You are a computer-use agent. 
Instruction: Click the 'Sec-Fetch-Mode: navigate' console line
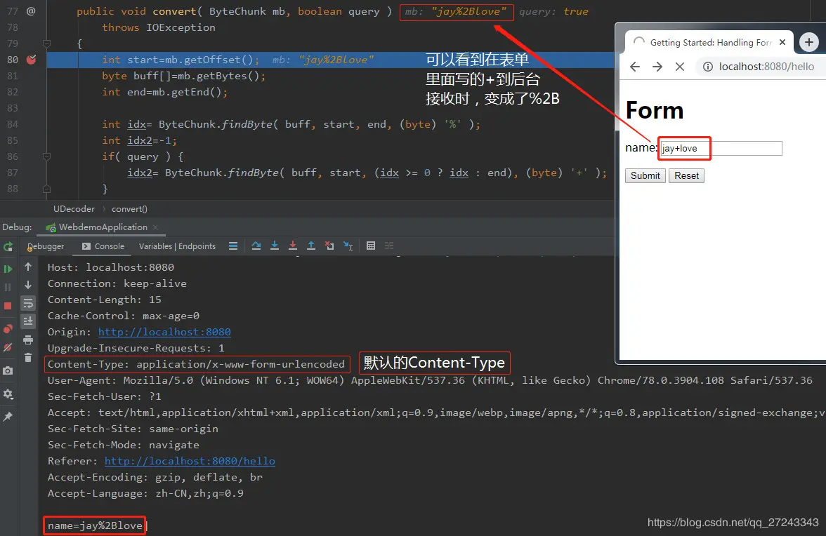(124, 445)
